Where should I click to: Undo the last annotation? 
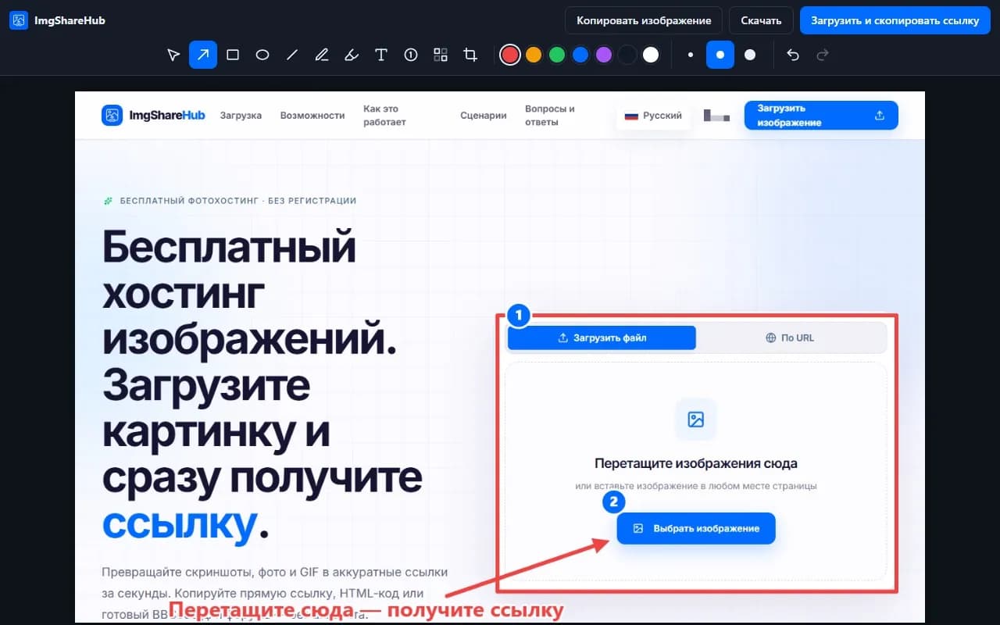(x=793, y=55)
